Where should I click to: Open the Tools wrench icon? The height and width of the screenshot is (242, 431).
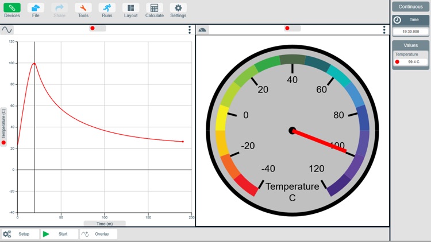(x=83, y=10)
